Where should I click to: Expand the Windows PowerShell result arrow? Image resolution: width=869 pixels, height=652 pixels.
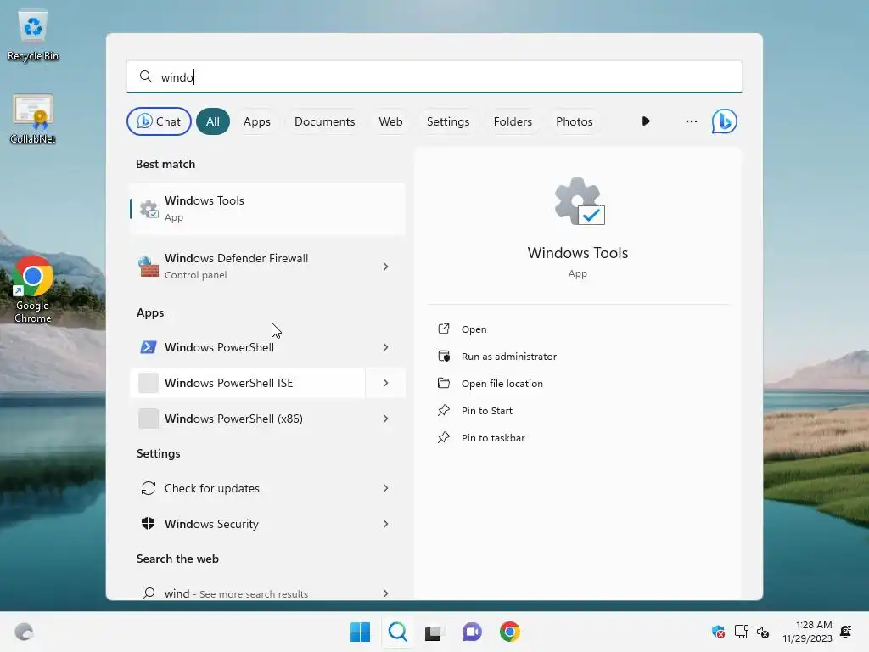pyautogui.click(x=386, y=347)
